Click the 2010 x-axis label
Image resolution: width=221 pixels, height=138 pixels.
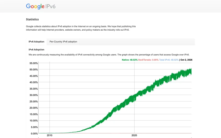coord(49,135)
